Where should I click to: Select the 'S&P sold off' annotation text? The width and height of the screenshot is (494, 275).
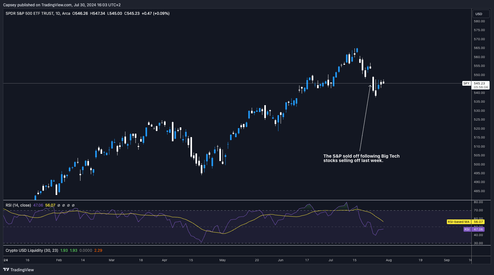[x=361, y=158]
